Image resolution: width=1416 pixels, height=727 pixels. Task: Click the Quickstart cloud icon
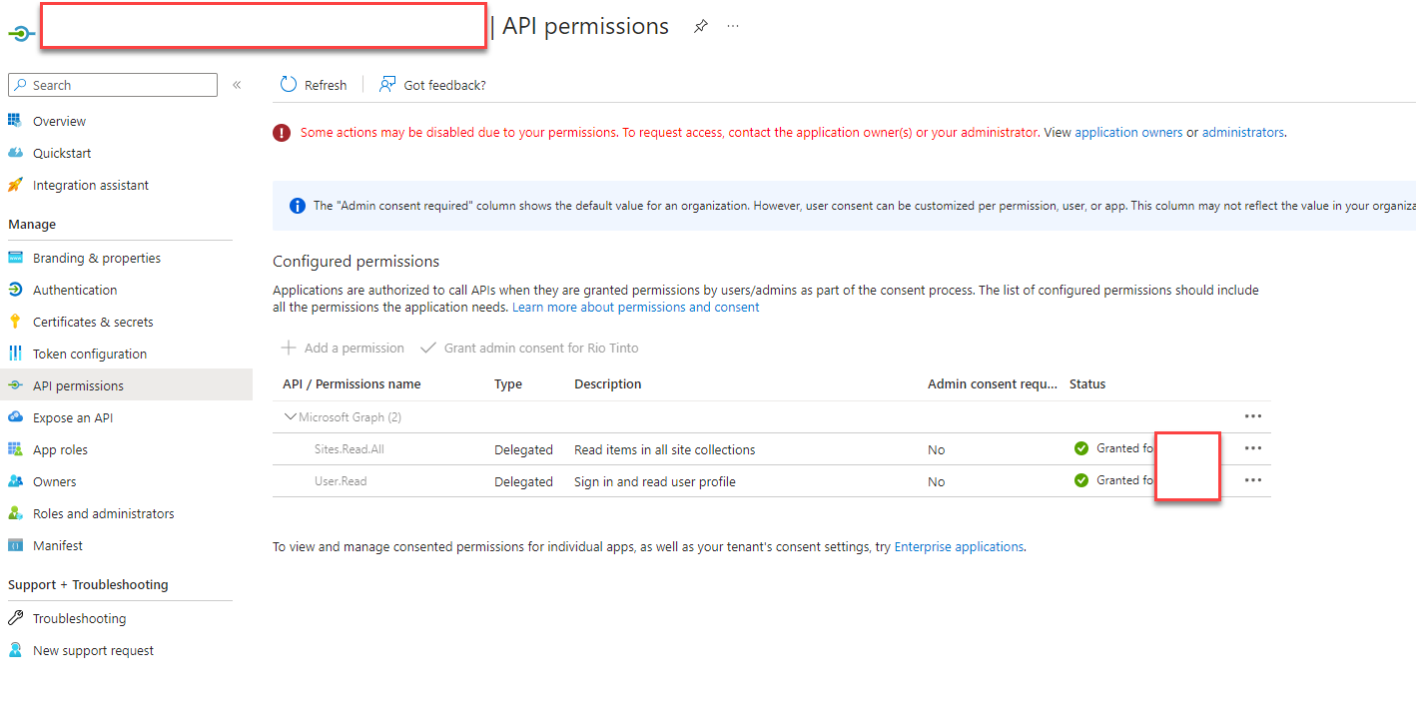coord(15,153)
